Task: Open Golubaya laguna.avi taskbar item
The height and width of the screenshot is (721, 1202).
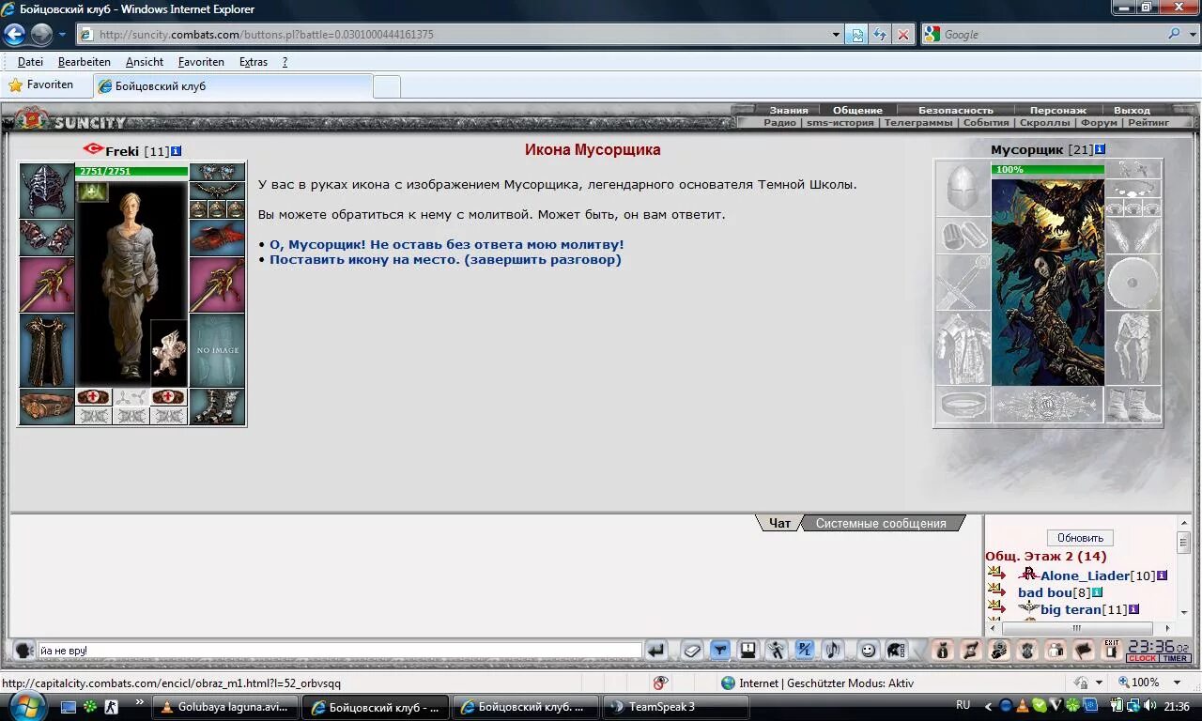Action: [225, 707]
